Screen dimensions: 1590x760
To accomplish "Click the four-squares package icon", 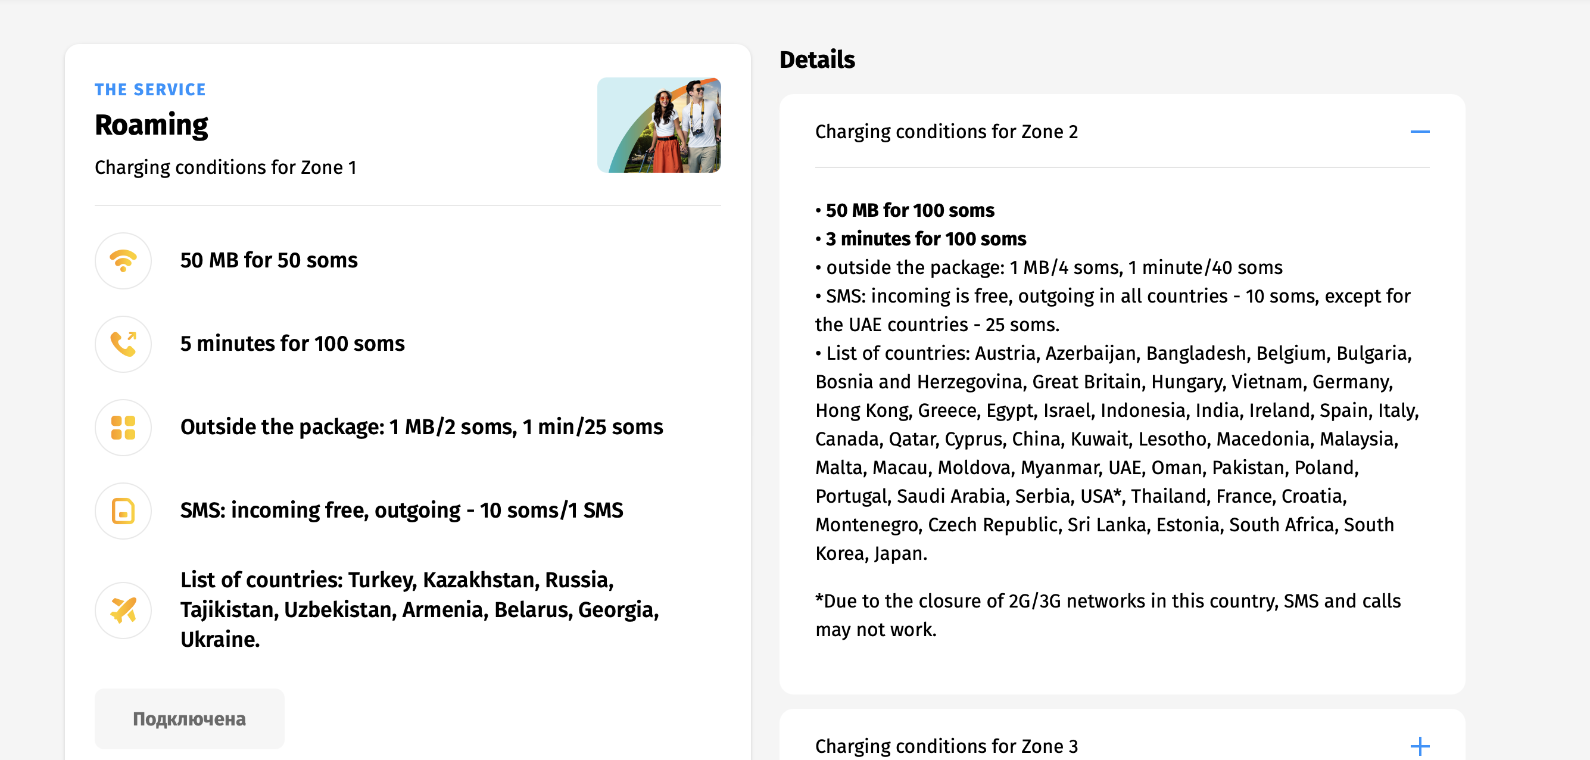I will (x=123, y=427).
